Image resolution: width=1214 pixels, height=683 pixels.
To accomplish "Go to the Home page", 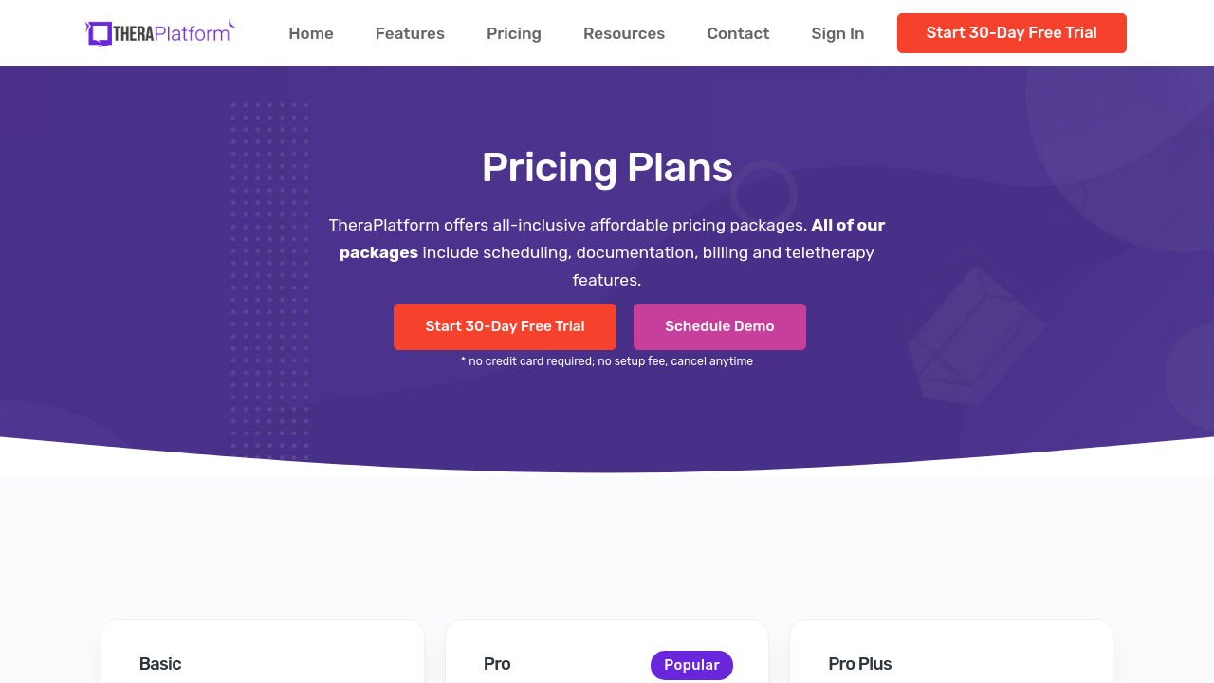I will click(311, 33).
